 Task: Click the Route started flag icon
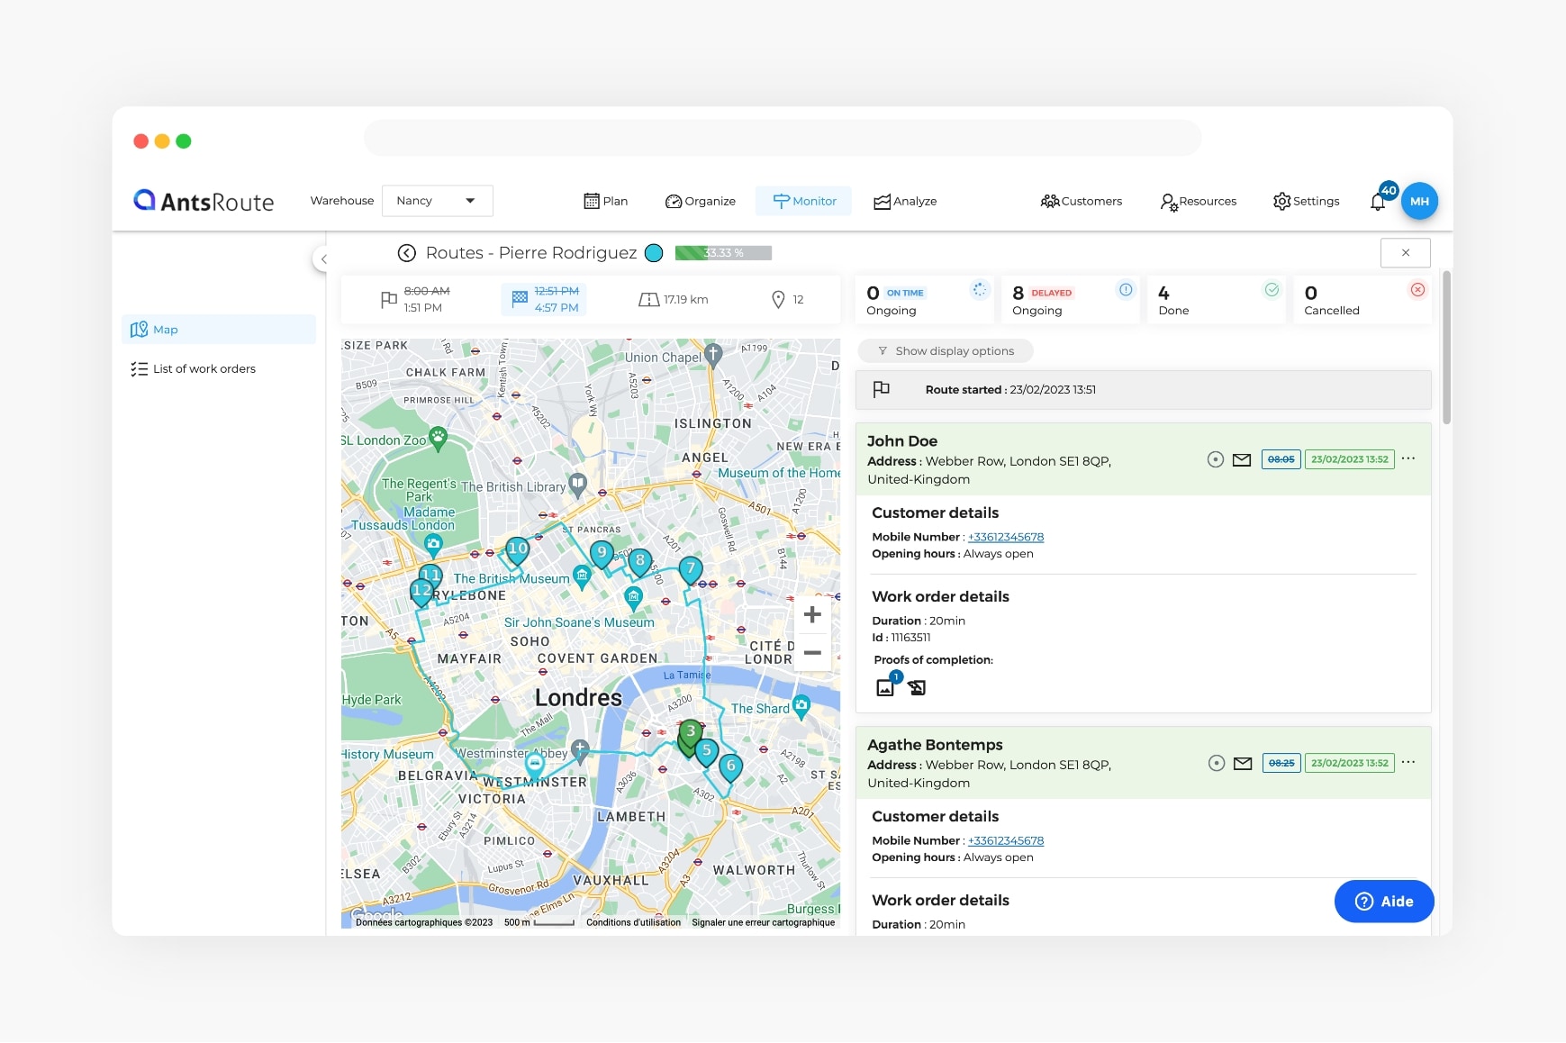[882, 389]
